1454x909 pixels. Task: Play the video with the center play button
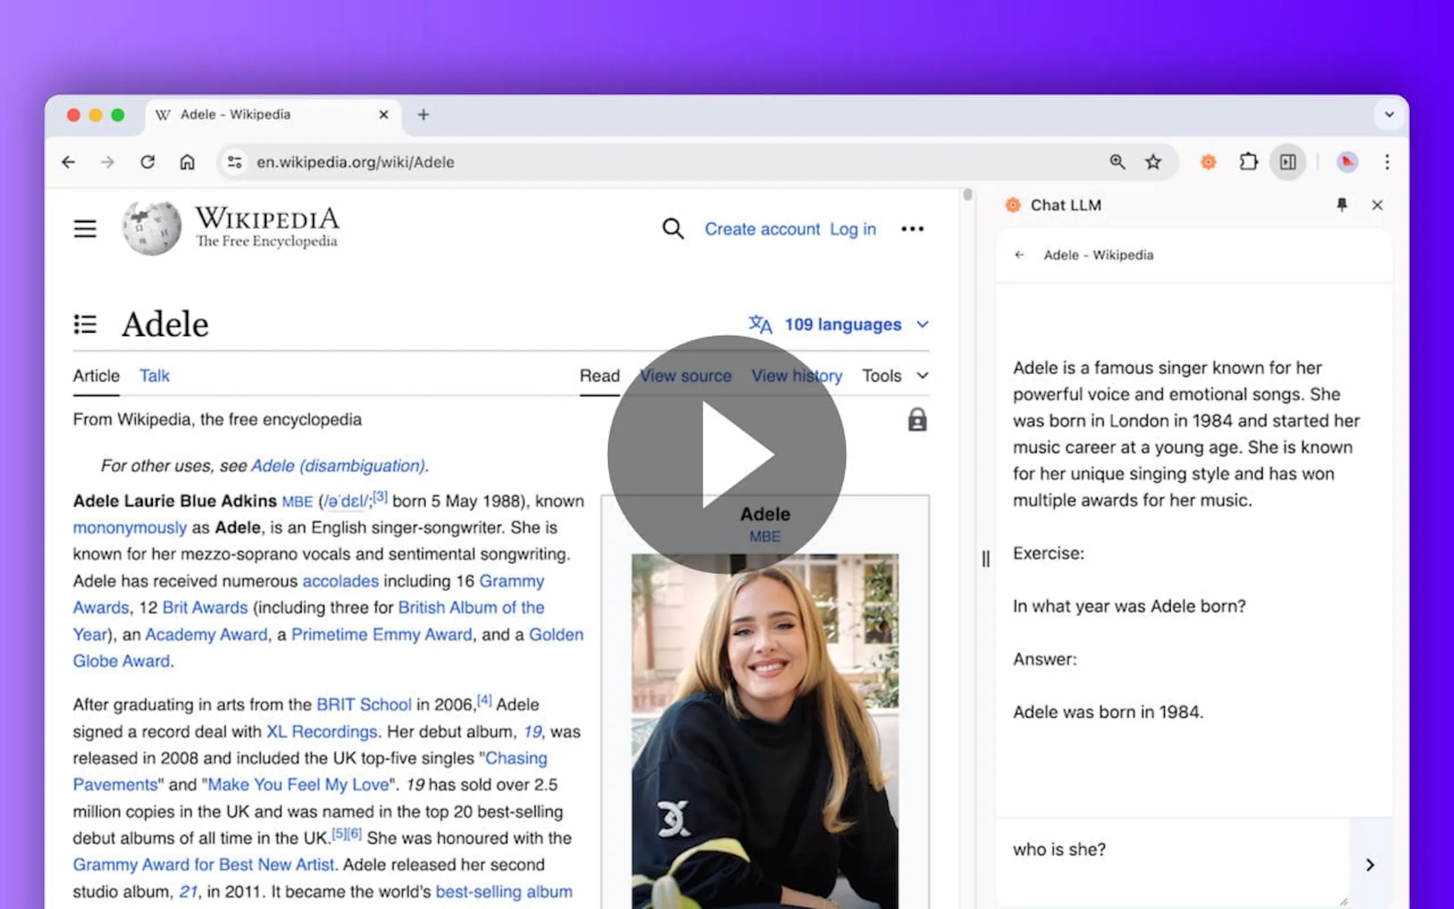[726, 454]
